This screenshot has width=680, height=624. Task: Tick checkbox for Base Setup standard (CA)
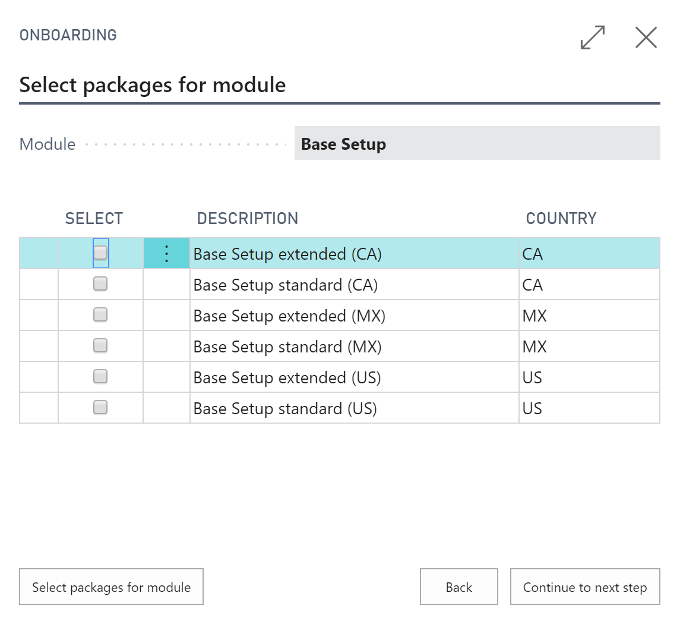[100, 284]
